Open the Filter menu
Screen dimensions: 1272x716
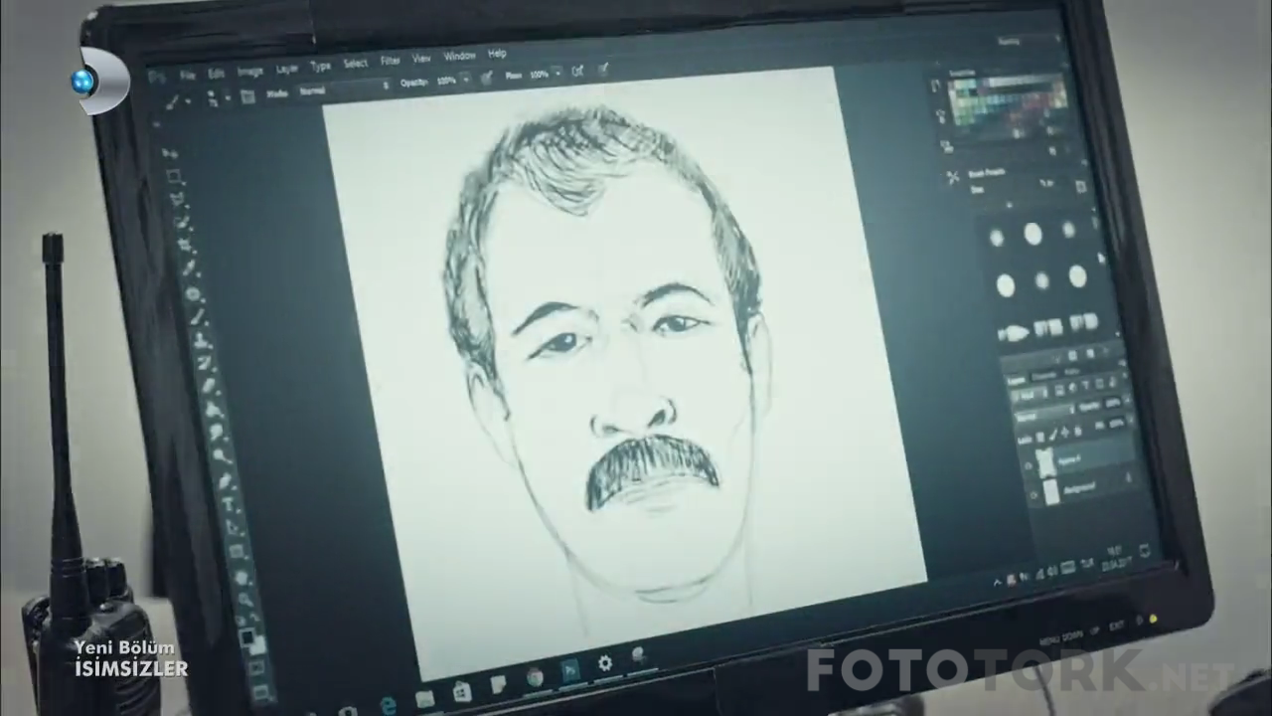click(x=390, y=61)
